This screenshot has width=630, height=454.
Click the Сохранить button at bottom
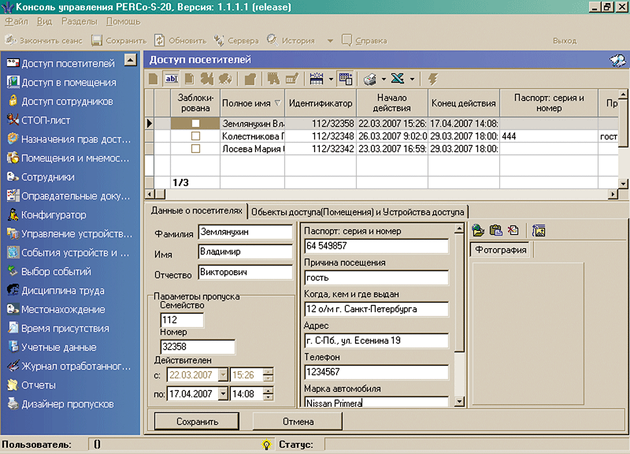[197, 422]
